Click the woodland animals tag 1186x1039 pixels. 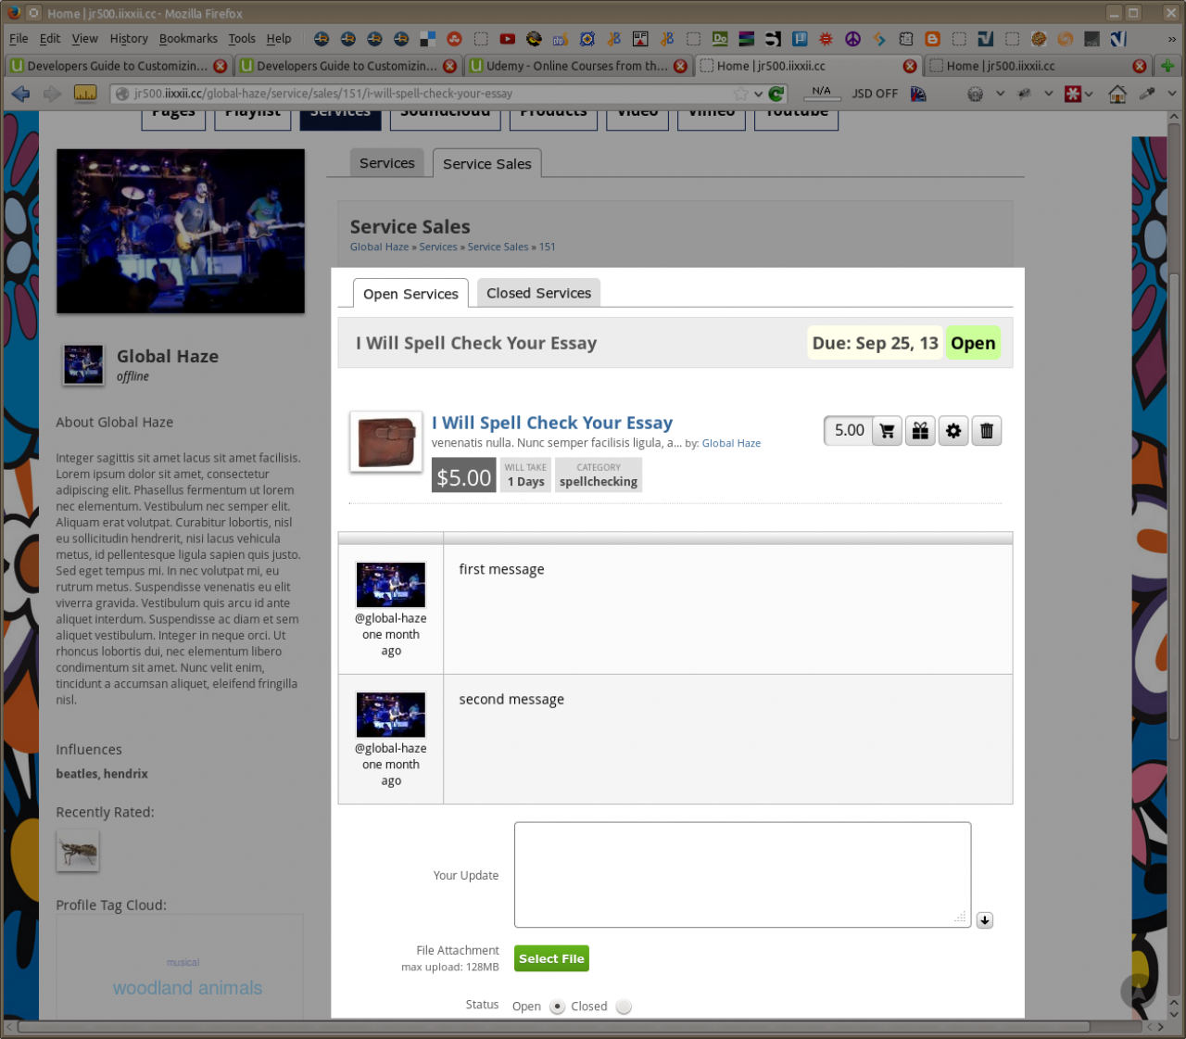coord(187,988)
